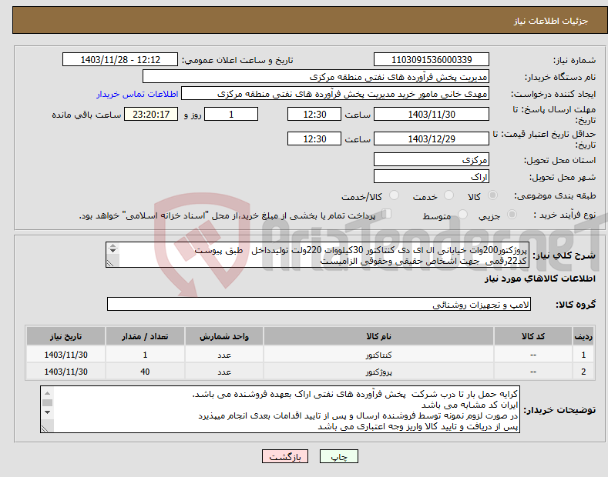This screenshot has width=608, height=477.
Task: Click the request creator name field
Action: click(x=335, y=94)
